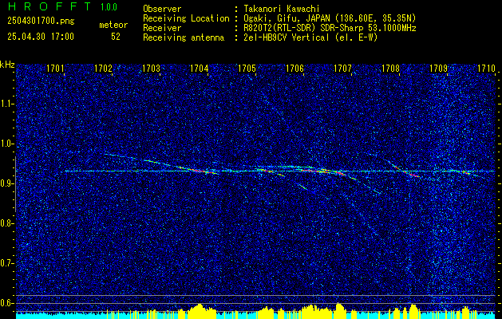Click the 1705 time marker

(x=247, y=68)
